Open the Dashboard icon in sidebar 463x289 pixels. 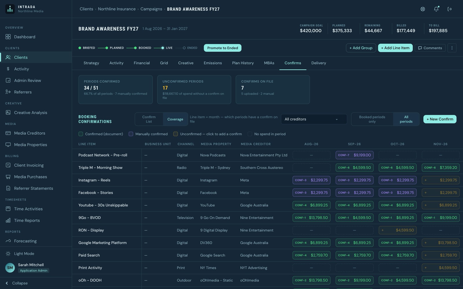tap(8, 37)
